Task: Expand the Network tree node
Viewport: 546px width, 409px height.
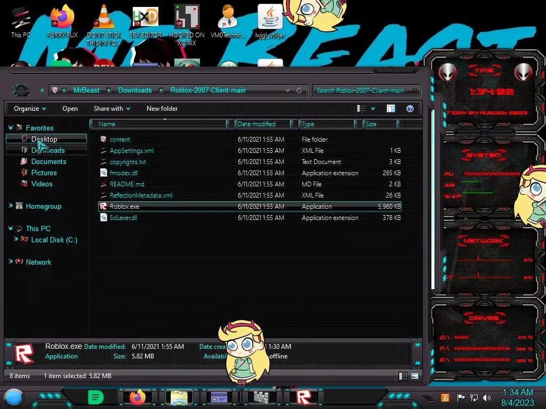Action: tap(11, 261)
